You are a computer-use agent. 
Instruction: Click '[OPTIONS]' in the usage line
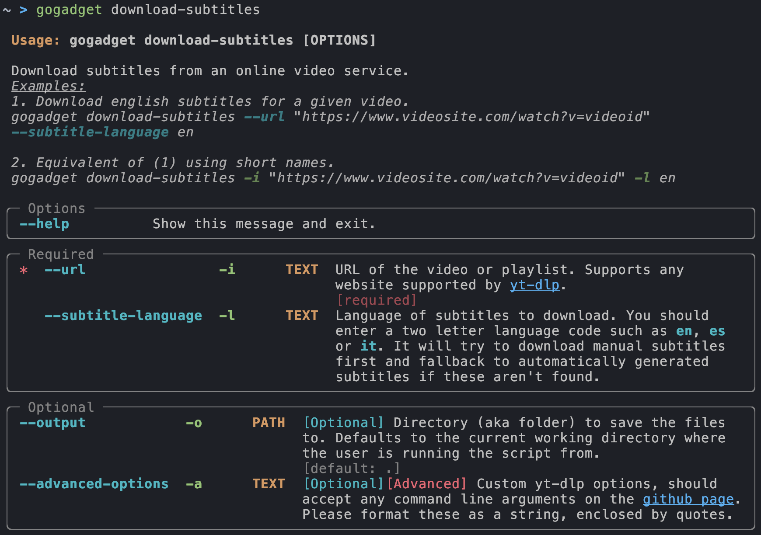[x=339, y=40]
